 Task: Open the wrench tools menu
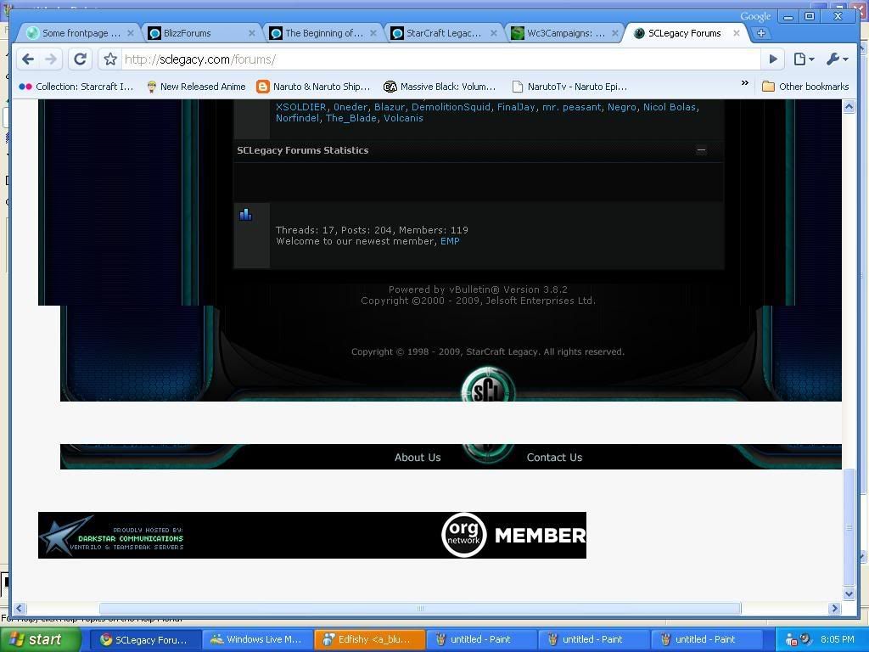click(x=836, y=59)
